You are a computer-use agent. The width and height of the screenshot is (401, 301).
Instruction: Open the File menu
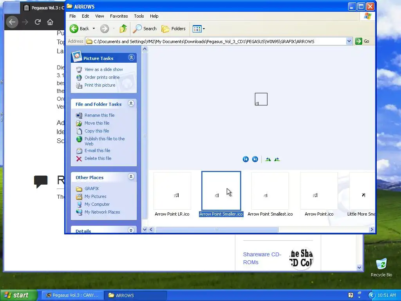[x=72, y=16]
